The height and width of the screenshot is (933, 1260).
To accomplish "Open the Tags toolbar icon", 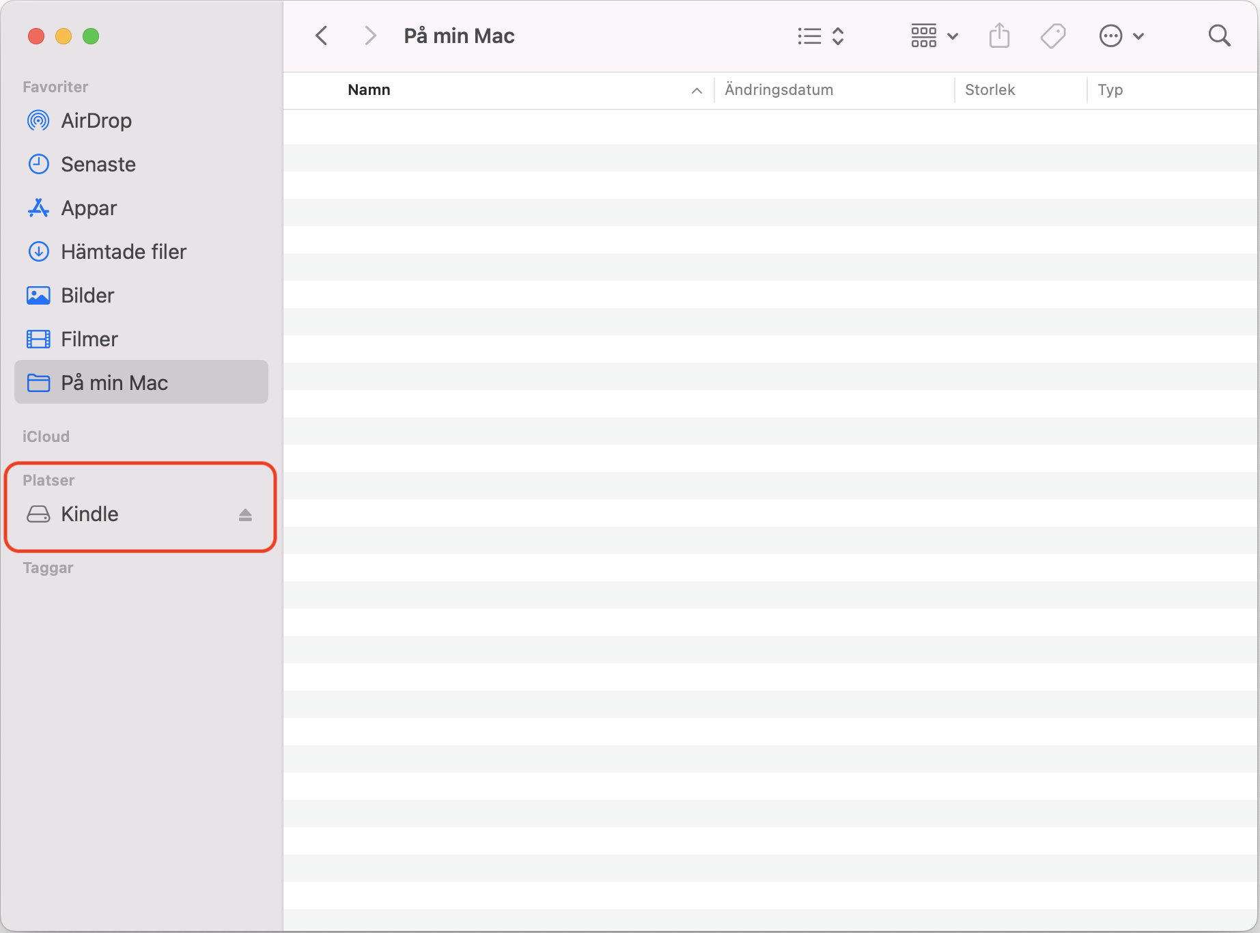I will click(x=1053, y=36).
